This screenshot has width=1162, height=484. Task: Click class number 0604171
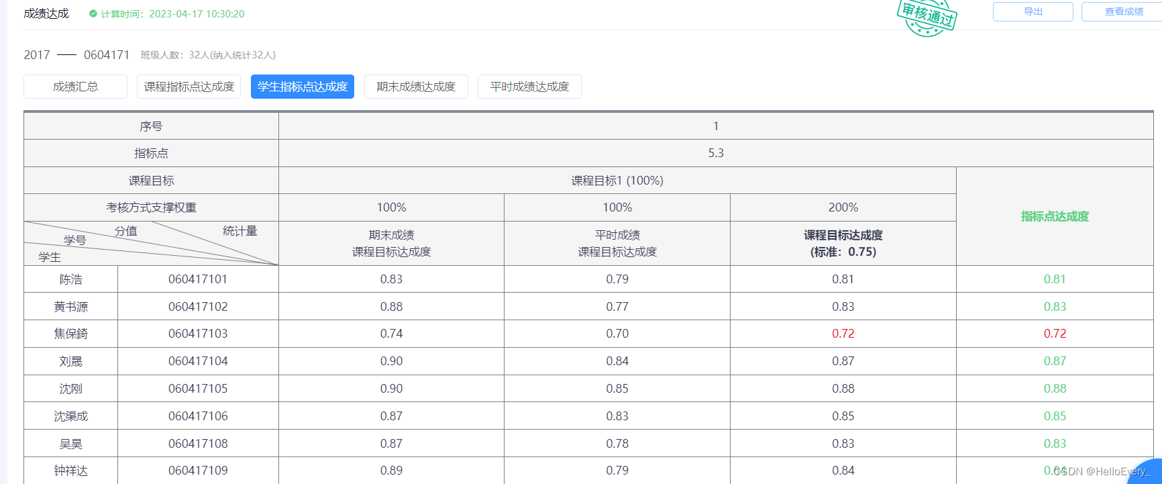point(107,55)
